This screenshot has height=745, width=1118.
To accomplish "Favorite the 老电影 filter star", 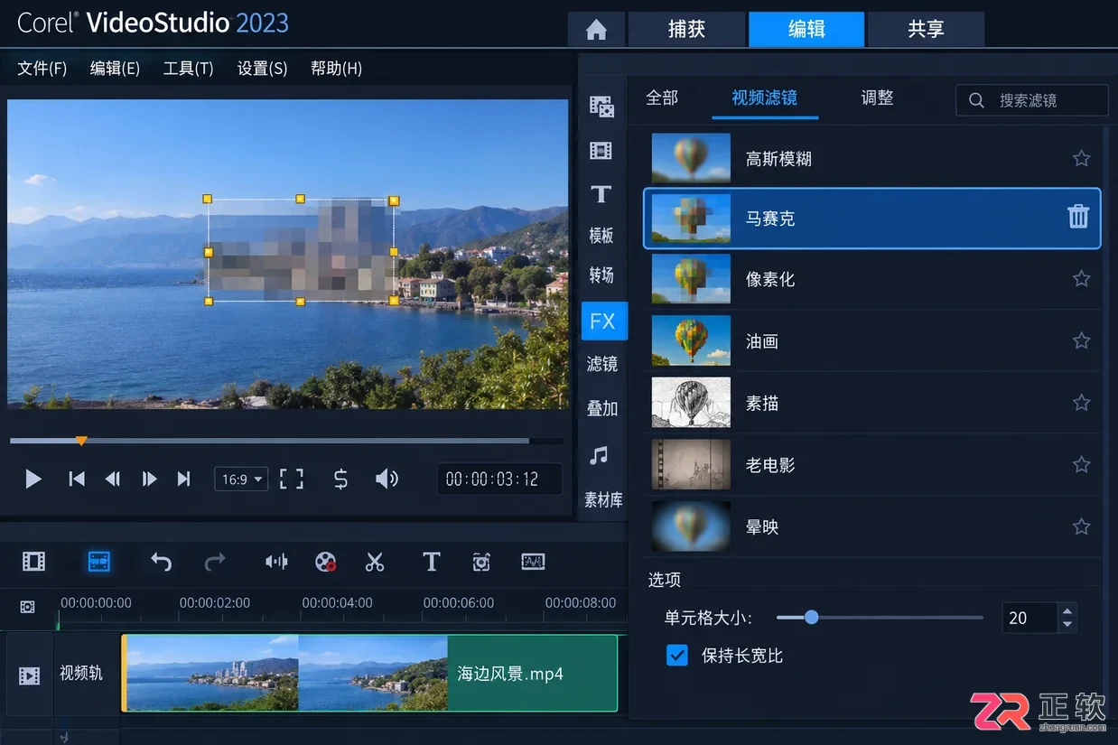I will [1081, 465].
